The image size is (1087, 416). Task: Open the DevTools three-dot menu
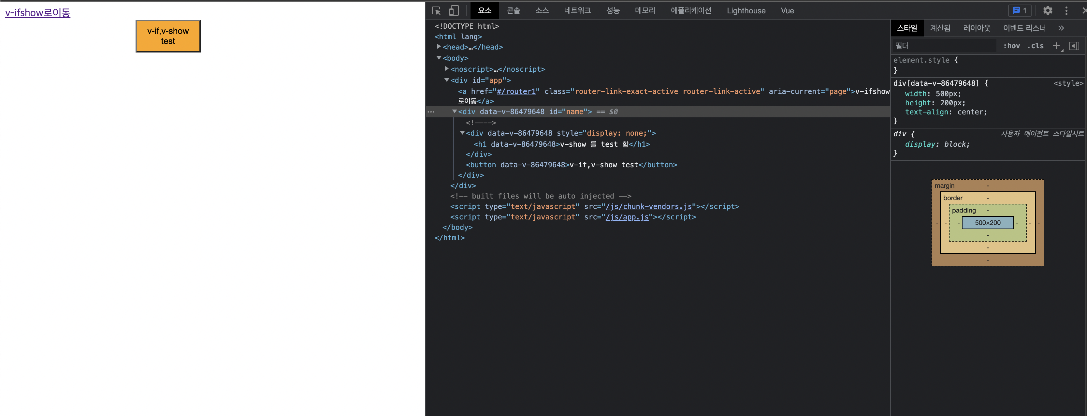[x=1066, y=10]
